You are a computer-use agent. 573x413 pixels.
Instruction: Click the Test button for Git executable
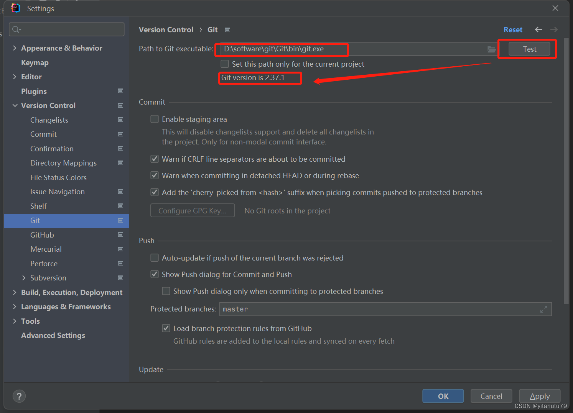pos(529,49)
